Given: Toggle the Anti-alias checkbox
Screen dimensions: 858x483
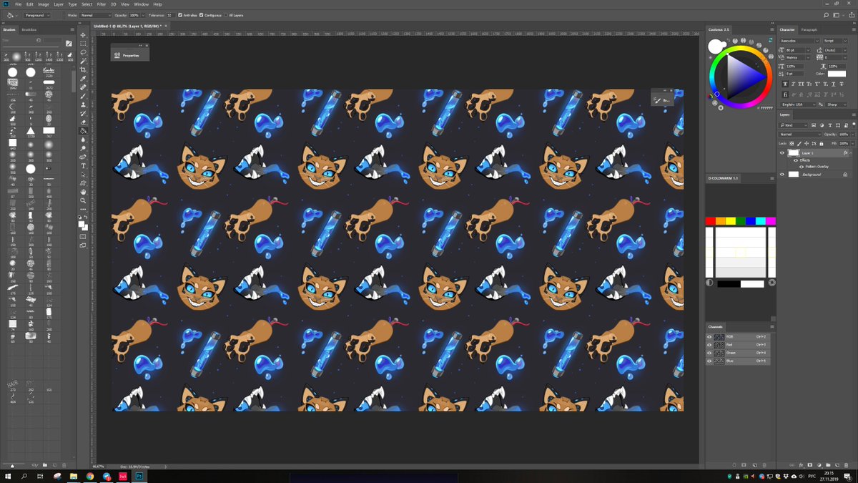Looking at the screenshot, I should click(179, 14).
